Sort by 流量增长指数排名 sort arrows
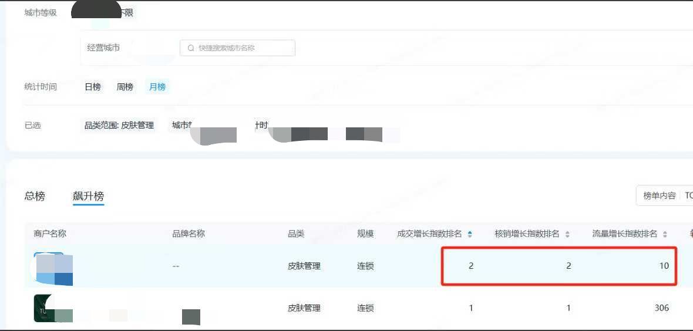Image resolution: width=693 pixels, height=331 pixels. pyautogui.click(x=665, y=234)
